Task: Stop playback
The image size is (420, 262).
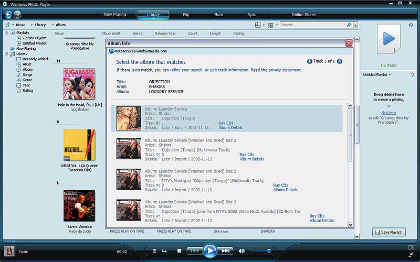Action: tap(179, 251)
